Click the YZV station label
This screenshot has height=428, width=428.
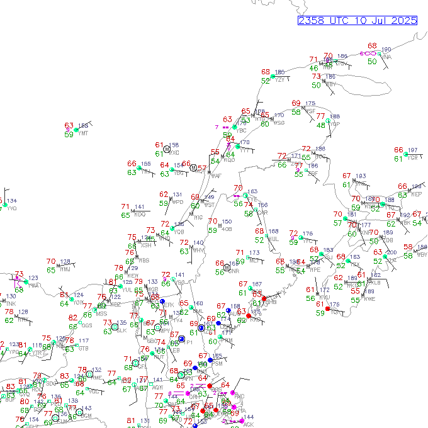tap(280, 80)
